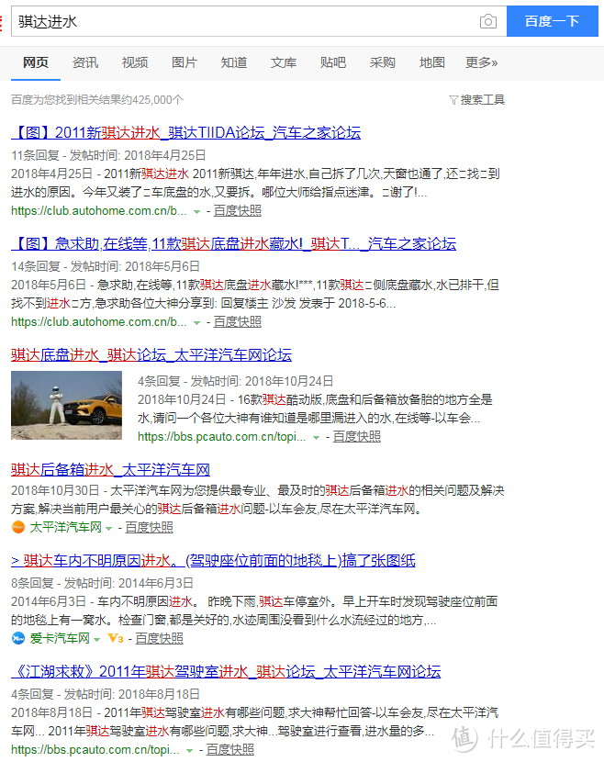
Task: Open 百度快照 for 江湖求救 result
Action: 230,750
